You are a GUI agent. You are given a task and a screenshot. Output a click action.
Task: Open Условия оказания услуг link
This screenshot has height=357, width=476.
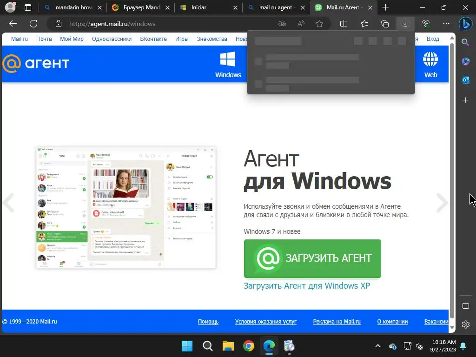[265, 322]
